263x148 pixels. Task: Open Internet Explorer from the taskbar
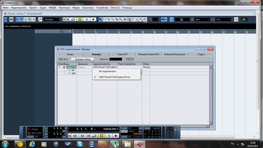(32, 144)
